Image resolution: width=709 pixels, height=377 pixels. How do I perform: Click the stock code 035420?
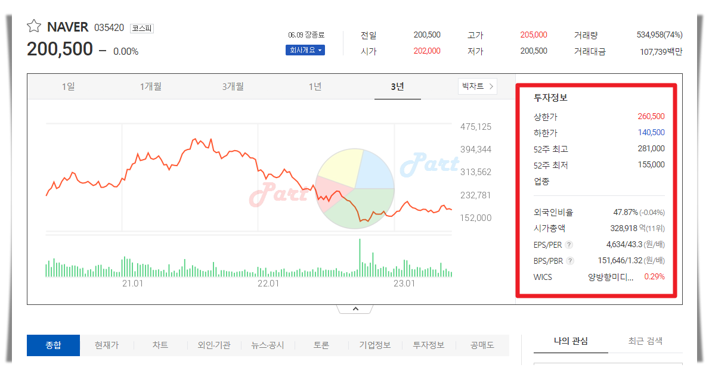(109, 27)
